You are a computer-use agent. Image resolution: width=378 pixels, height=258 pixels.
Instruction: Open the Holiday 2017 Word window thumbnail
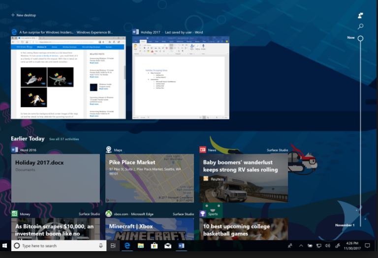(181, 78)
